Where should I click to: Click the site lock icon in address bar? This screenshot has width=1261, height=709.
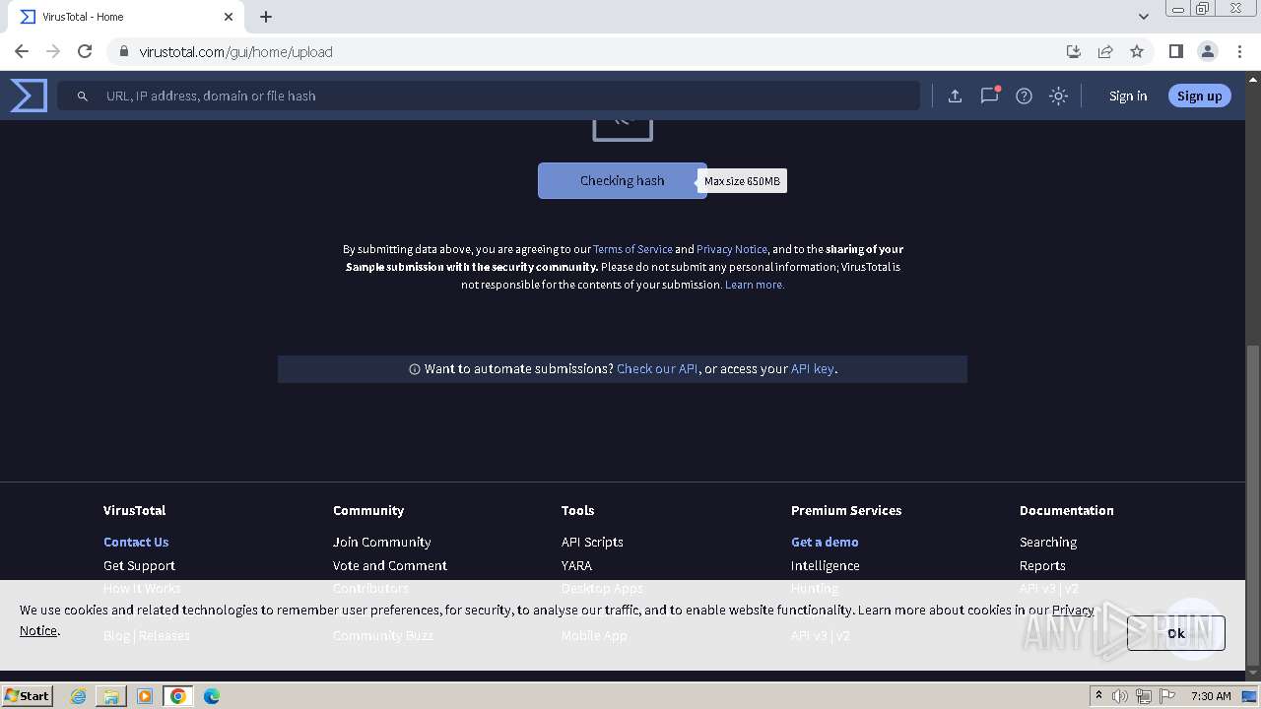123,51
